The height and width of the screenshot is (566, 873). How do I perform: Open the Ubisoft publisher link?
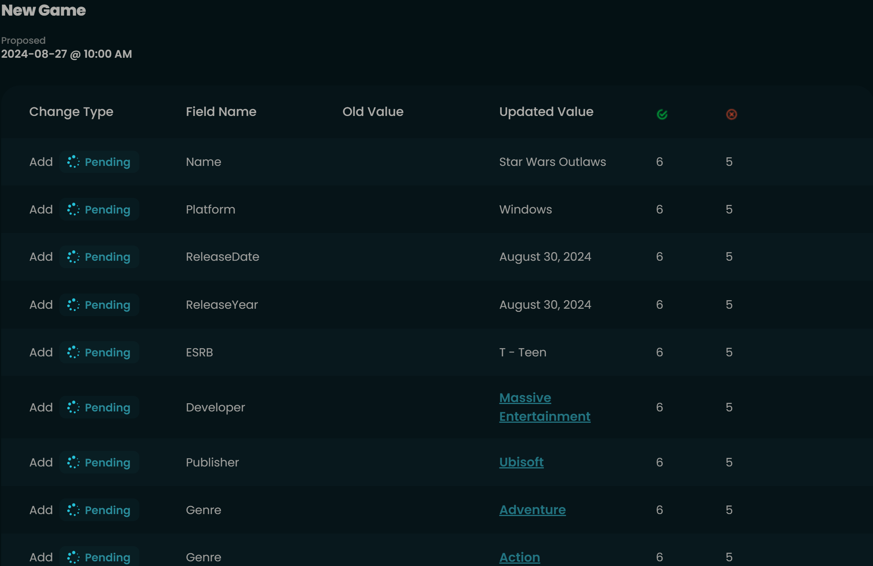coord(521,462)
